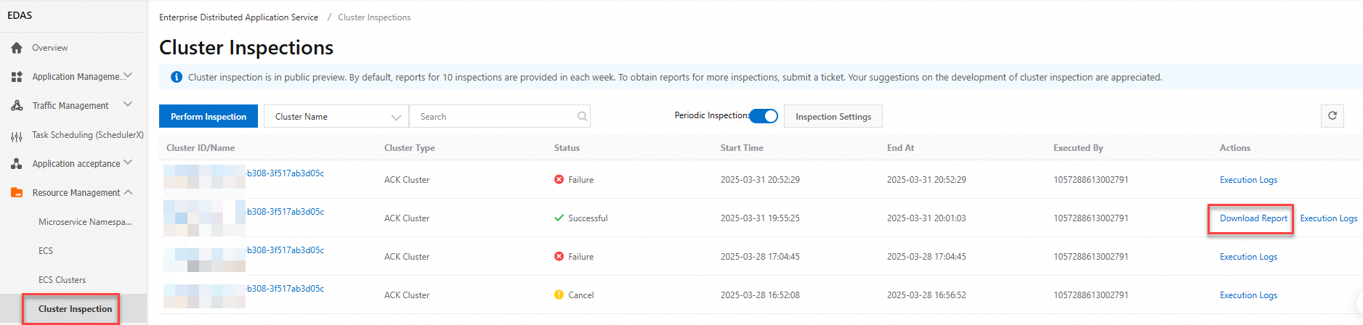This screenshot has width=1363, height=325.
Task: Click the Resource Management folder icon
Action: tap(17, 193)
